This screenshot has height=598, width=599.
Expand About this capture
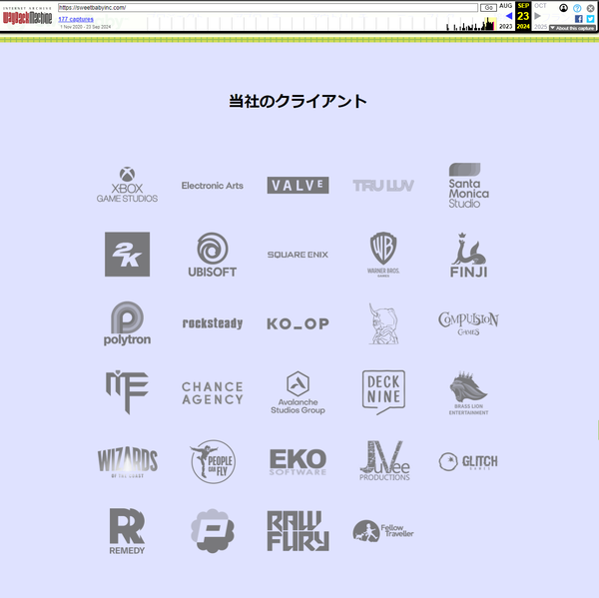572,28
